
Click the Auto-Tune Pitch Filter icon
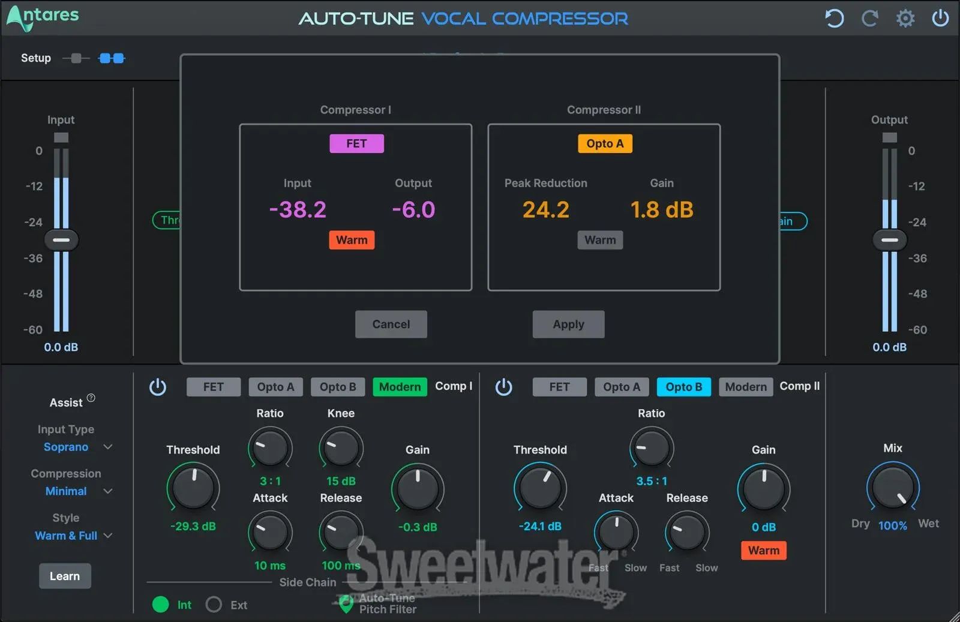[x=346, y=604]
